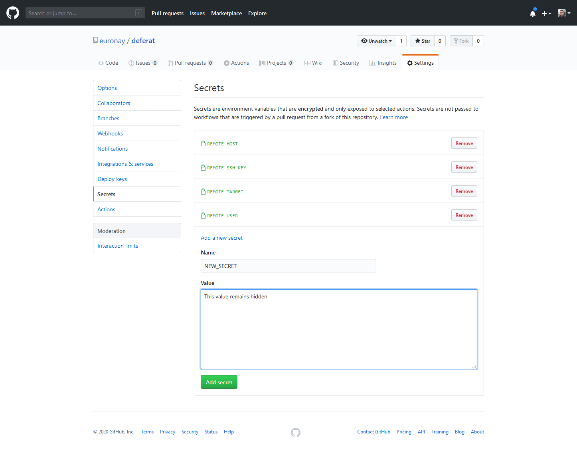This screenshot has height=457, width=577.
Task: Open the Pricing footer link
Action: click(404, 432)
